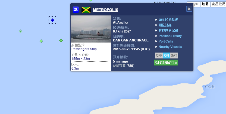This screenshot has height=114, width=226.
Task: Open Position History link
Action: pyautogui.click(x=170, y=36)
